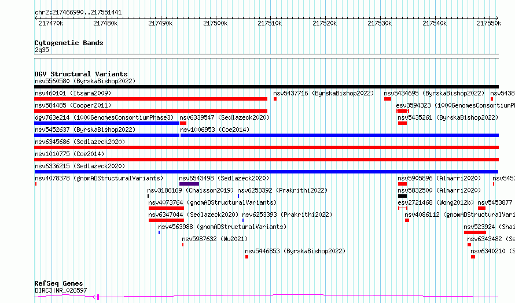Select the magenta DIRC3 exon marker
Screen dimensions: 515x303
tap(98, 297)
